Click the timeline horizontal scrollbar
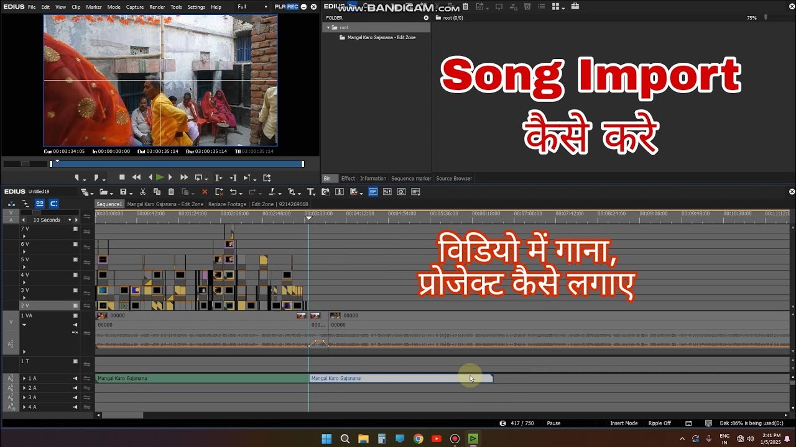The width and height of the screenshot is (796, 447). coord(123,415)
